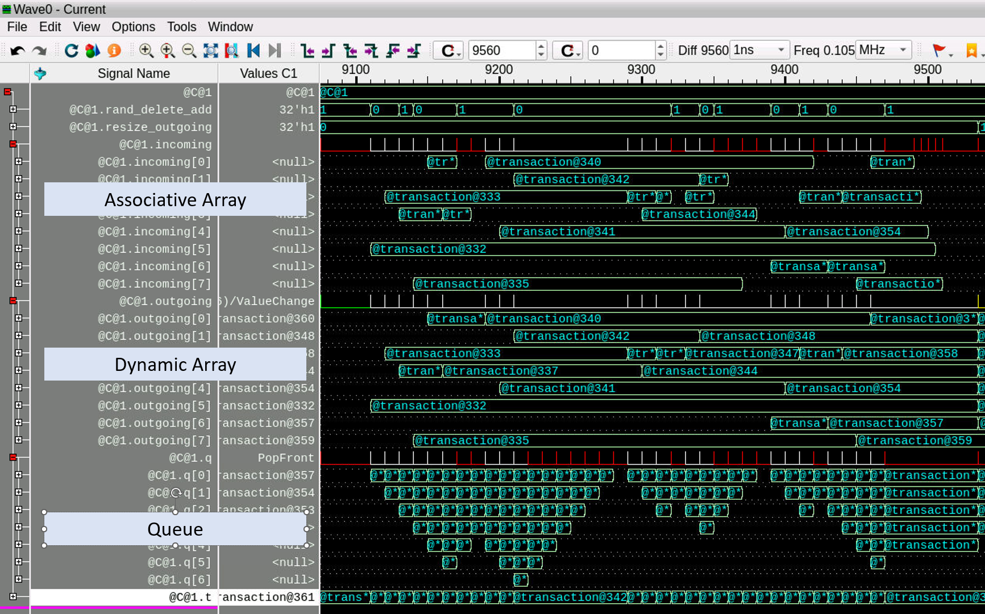Open the Options menu
Screen dimensions: 985x614
(133, 26)
